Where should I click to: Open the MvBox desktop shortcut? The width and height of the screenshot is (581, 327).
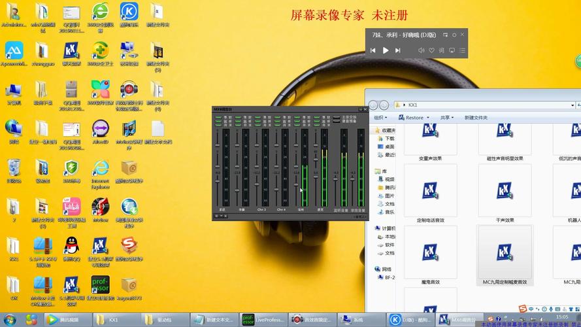pos(101,210)
